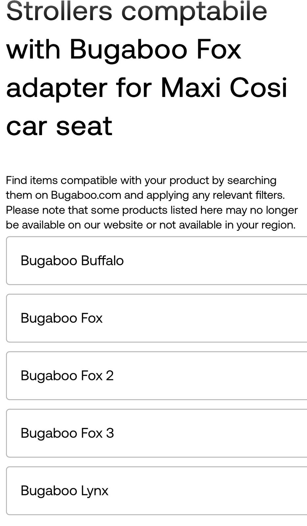
Task: Select the Bugaboo Fox list item
Action: pyautogui.click(x=156, y=318)
